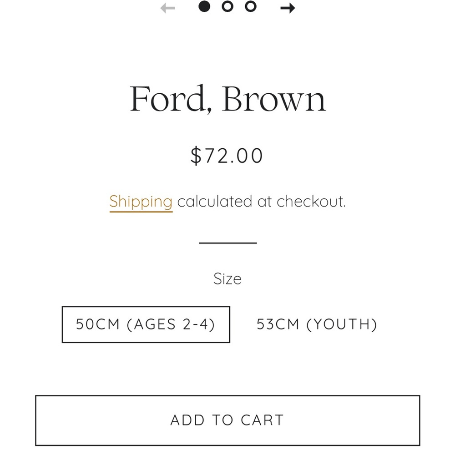
Task: Click the next image right arrow
Action: (x=288, y=8)
